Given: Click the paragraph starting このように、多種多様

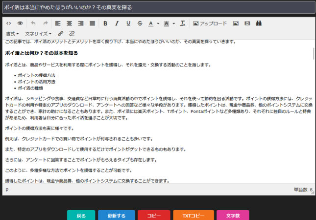Looking at the screenshot, I should pyautogui.click(x=69, y=170).
